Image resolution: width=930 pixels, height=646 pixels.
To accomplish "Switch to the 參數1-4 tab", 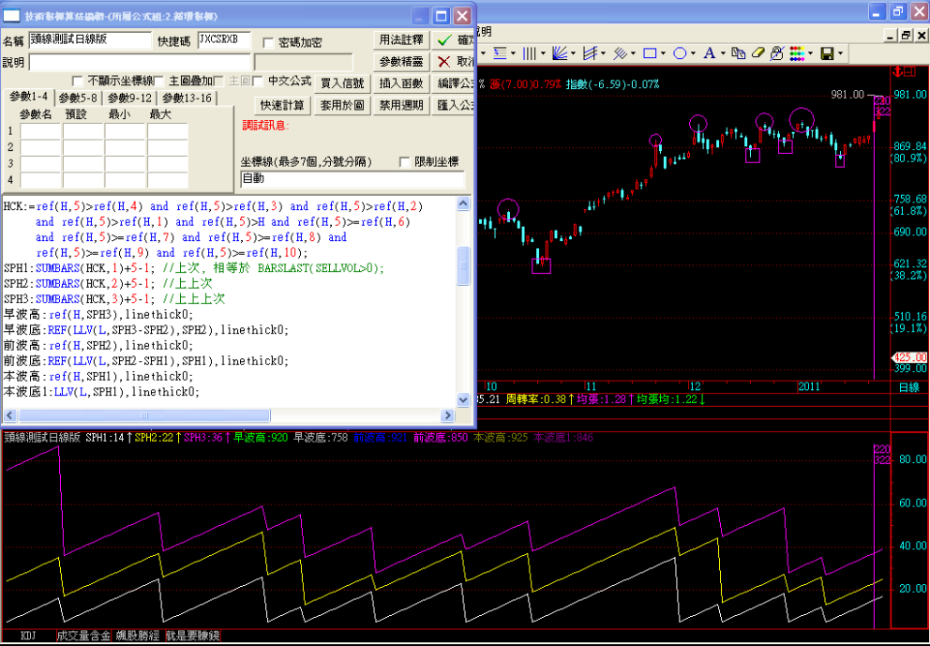I will tap(28, 98).
